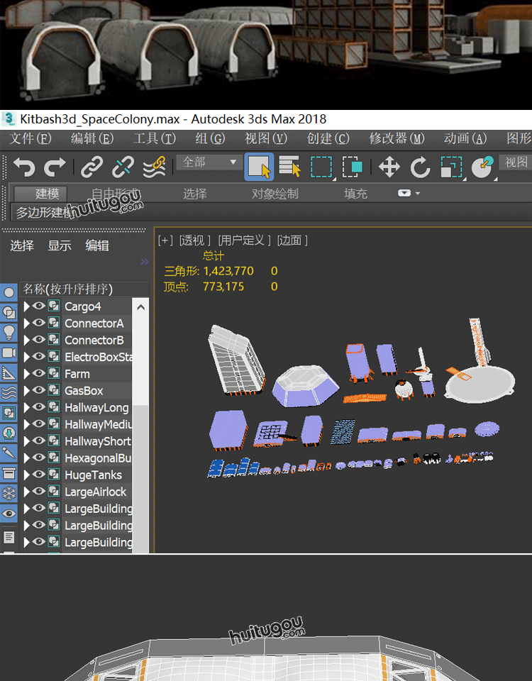The width and height of the screenshot is (532, 681).
Task: Click the [+] viewport general menu
Action: [x=165, y=240]
